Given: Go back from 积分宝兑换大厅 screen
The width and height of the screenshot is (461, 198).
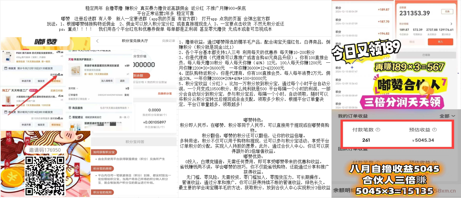Looking at the screenshot, I should 97,41.
